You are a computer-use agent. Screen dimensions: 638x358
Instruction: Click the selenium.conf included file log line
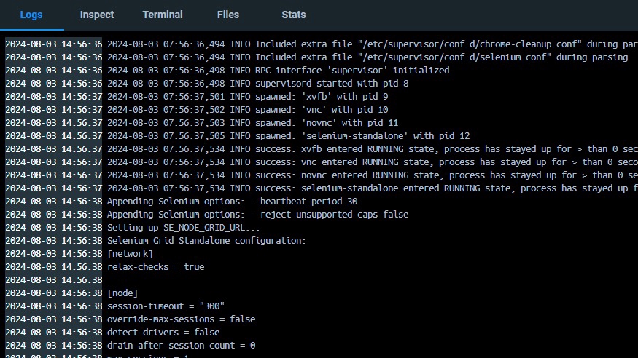coord(365,57)
